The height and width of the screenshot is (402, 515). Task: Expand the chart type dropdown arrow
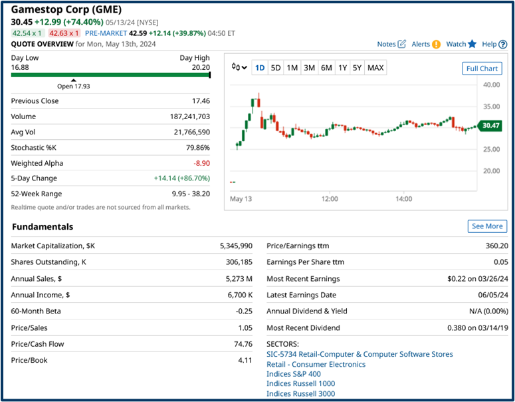(245, 68)
